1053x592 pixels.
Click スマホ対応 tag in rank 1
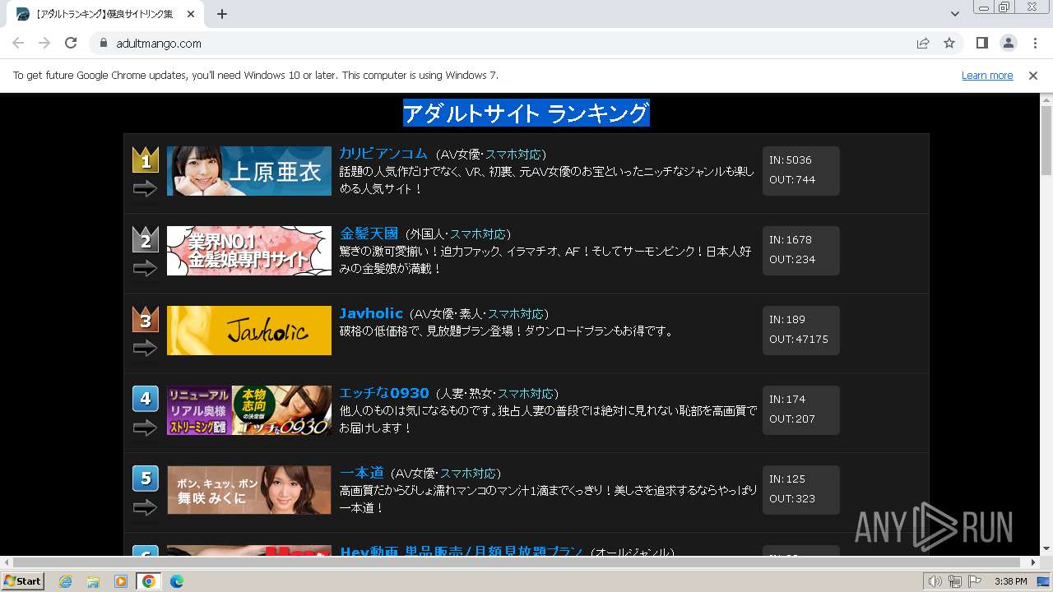pyautogui.click(x=513, y=155)
